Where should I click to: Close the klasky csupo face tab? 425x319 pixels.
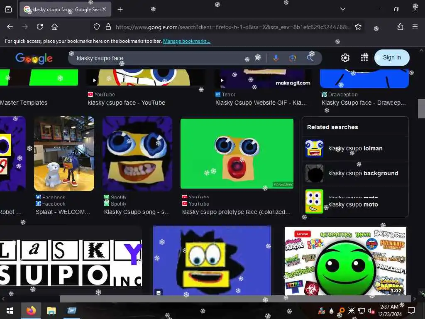coord(104,9)
